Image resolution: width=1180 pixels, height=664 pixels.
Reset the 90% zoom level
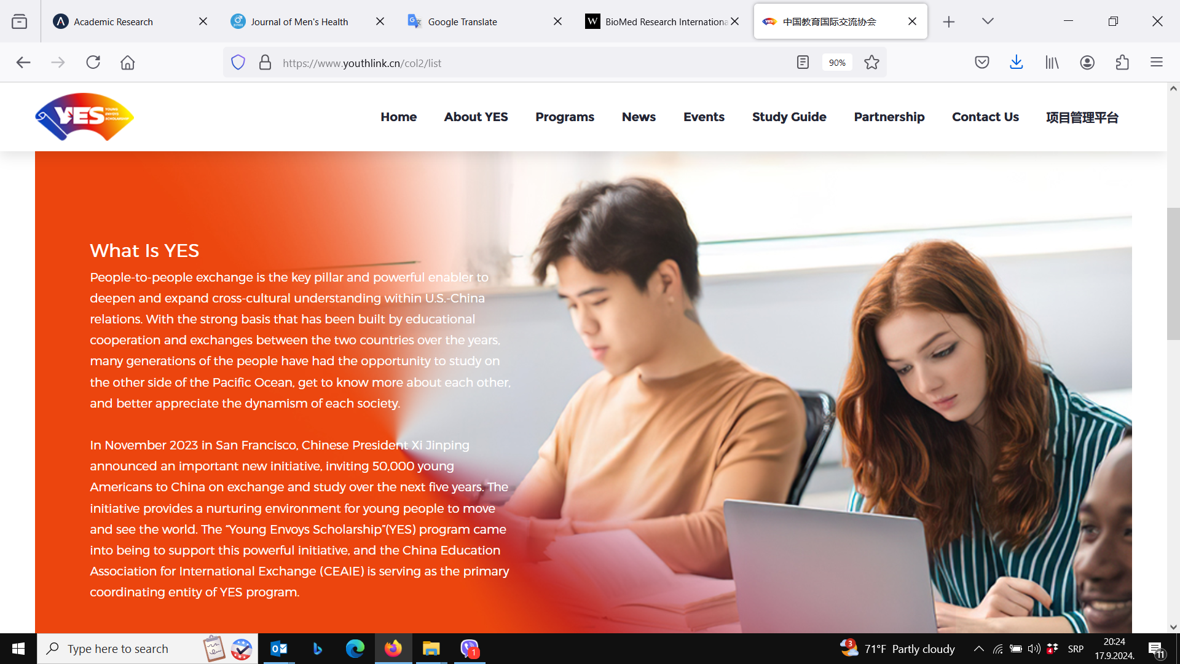837,63
